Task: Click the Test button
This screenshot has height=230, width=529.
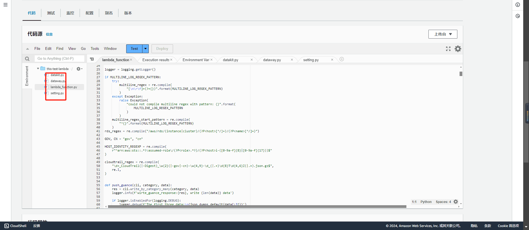Action: click(x=134, y=49)
